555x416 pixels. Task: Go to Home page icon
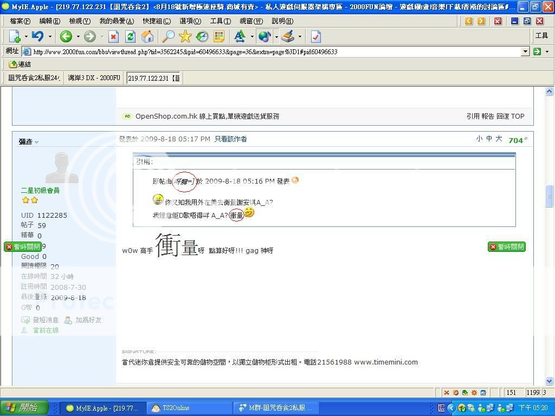pyautogui.click(x=147, y=36)
